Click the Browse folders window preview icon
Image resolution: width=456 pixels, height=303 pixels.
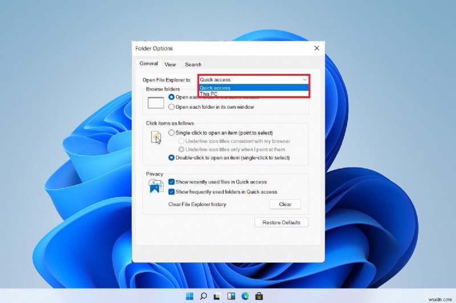click(156, 103)
